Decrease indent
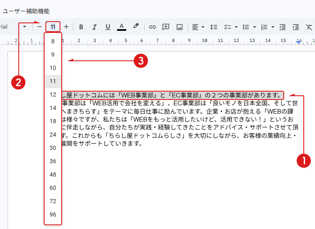 point(282,27)
